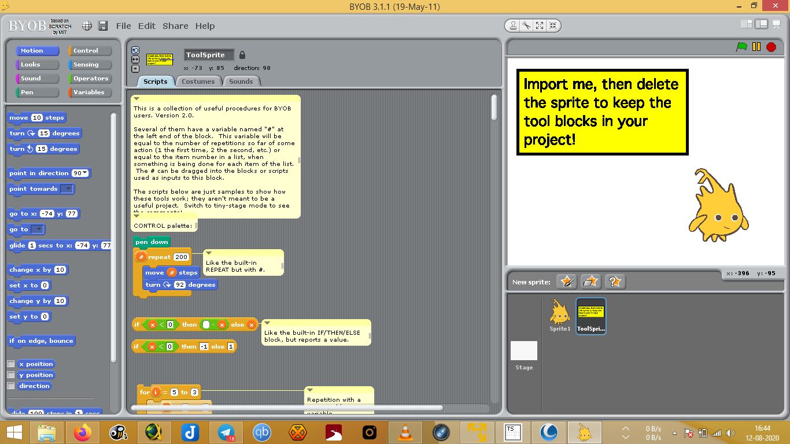Enter presentation mode
The width and height of the screenshot is (790, 444).
pyautogui.click(x=777, y=24)
